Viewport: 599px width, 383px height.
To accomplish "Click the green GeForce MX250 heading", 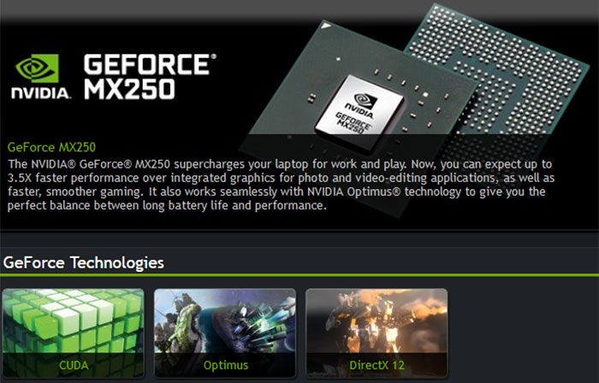I will point(51,147).
